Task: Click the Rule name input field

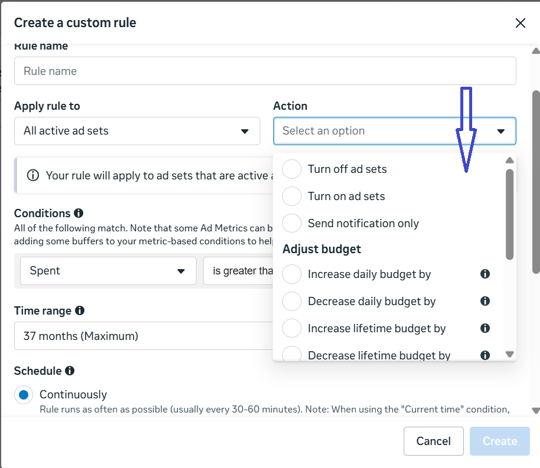Action: 265,70
